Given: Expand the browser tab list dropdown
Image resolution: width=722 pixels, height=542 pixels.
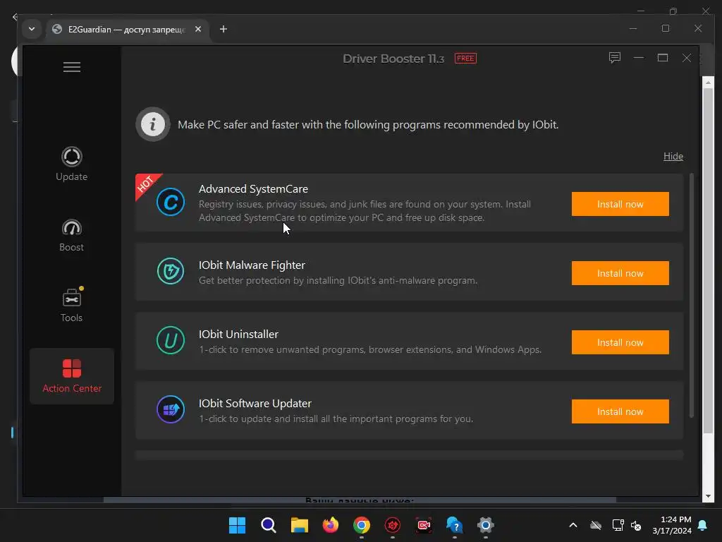Looking at the screenshot, I should [x=31, y=29].
